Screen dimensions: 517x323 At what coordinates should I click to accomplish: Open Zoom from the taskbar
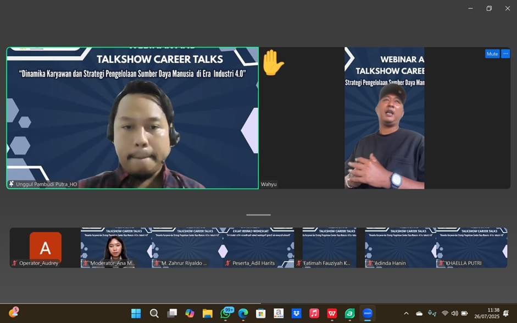(368, 313)
